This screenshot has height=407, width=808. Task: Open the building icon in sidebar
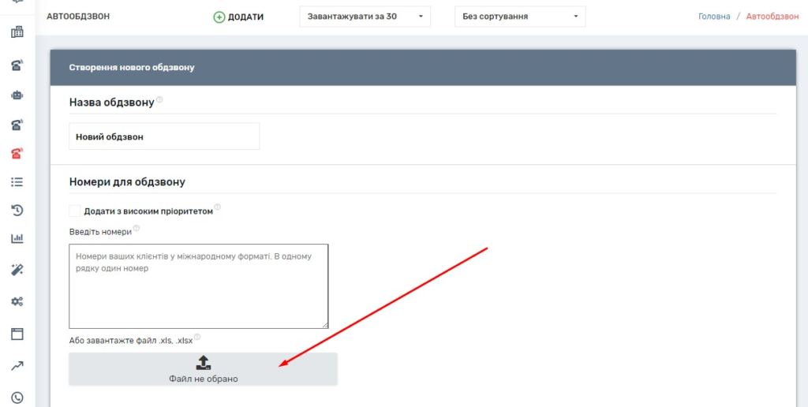(x=17, y=32)
